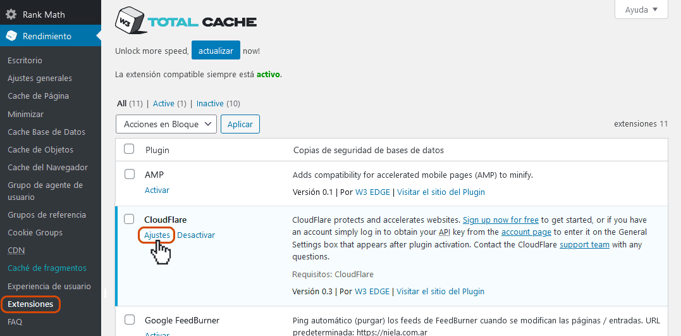
Task: Activate the AMP extension
Action: pyautogui.click(x=157, y=190)
